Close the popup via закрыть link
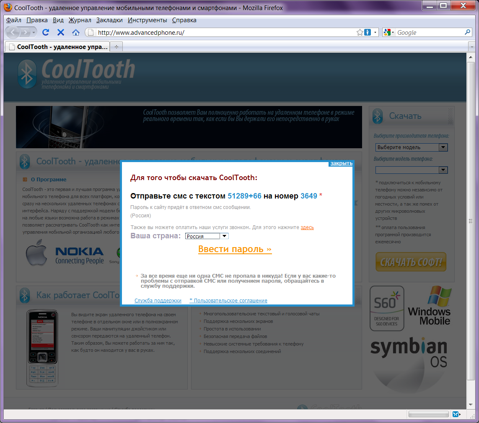This screenshot has height=423, width=479. (341, 163)
